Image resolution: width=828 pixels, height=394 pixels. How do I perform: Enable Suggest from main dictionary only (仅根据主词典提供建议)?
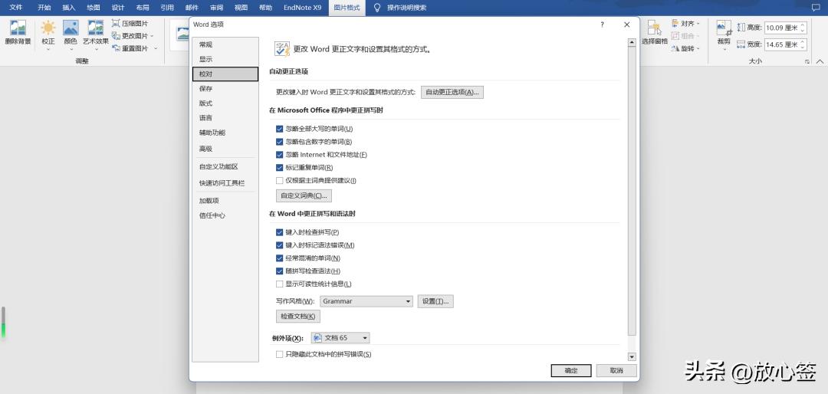(279, 181)
